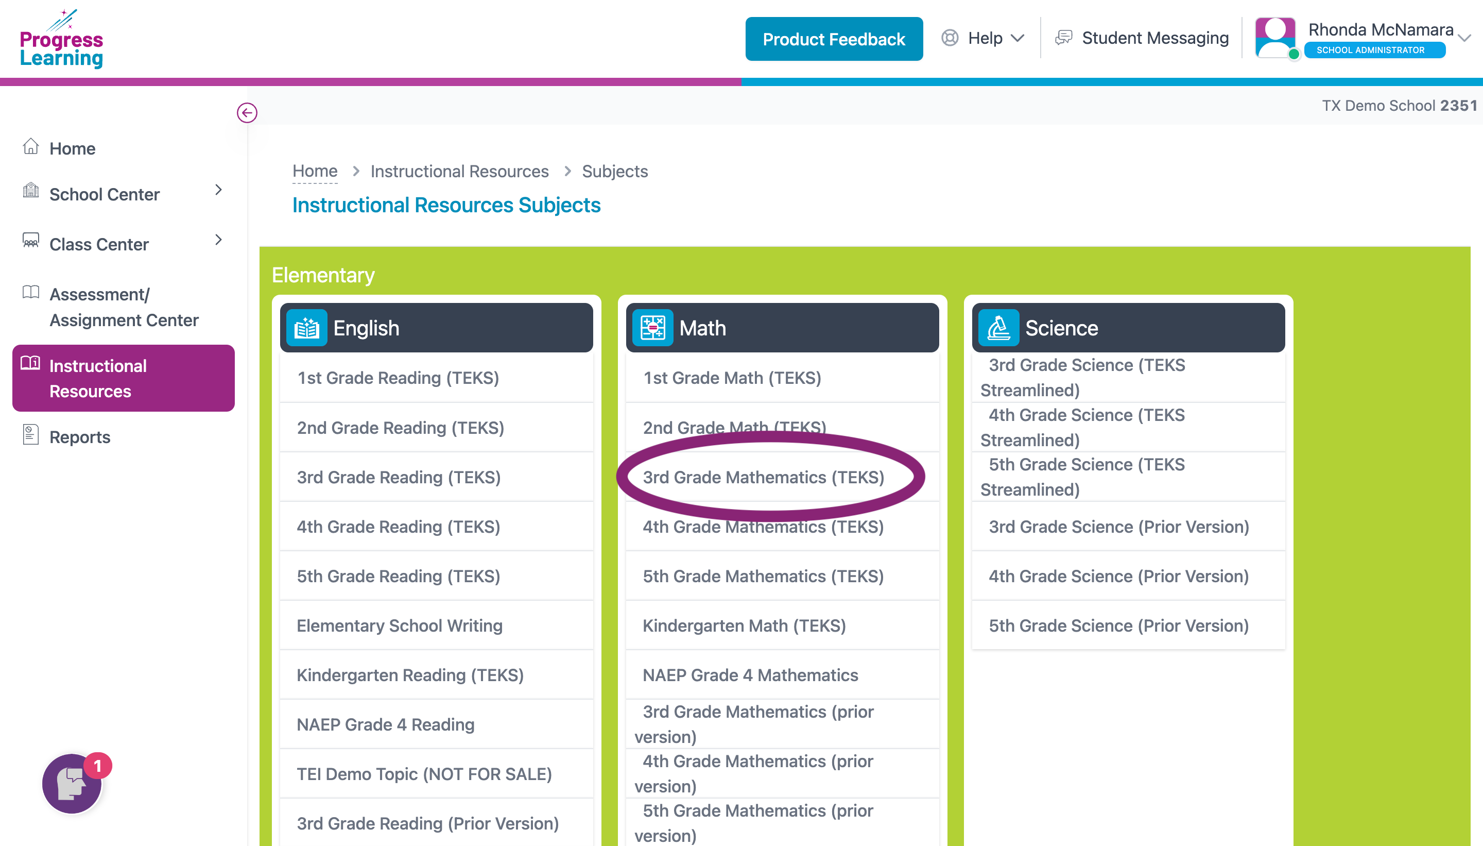Open the chat assistant bubble icon
This screenshot has height=846, width=1483.
[x=72, y=783]
